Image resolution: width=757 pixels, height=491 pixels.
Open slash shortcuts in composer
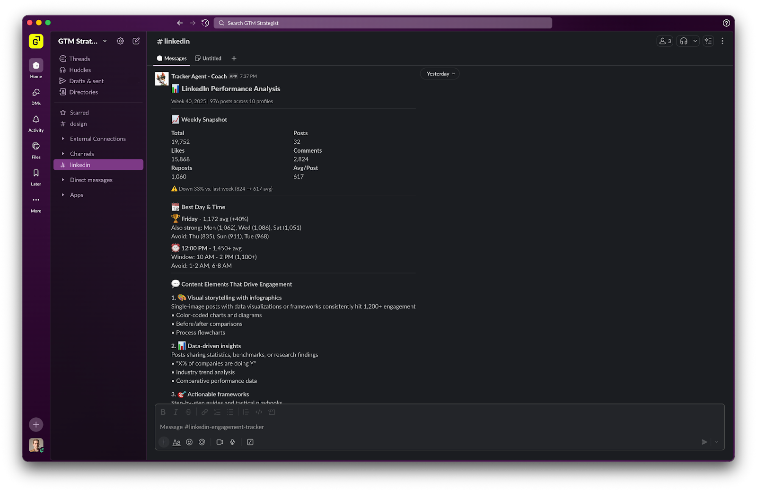[250, 442]
